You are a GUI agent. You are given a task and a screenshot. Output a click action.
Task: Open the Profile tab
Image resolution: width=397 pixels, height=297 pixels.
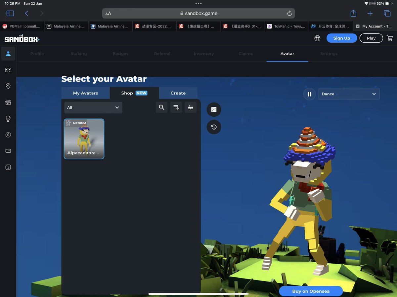click(37, 54)
